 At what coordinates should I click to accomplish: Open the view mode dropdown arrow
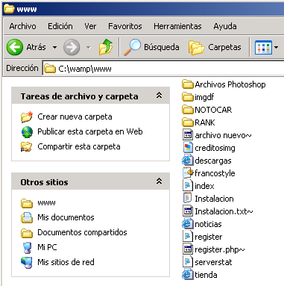[x=276, y=47]
